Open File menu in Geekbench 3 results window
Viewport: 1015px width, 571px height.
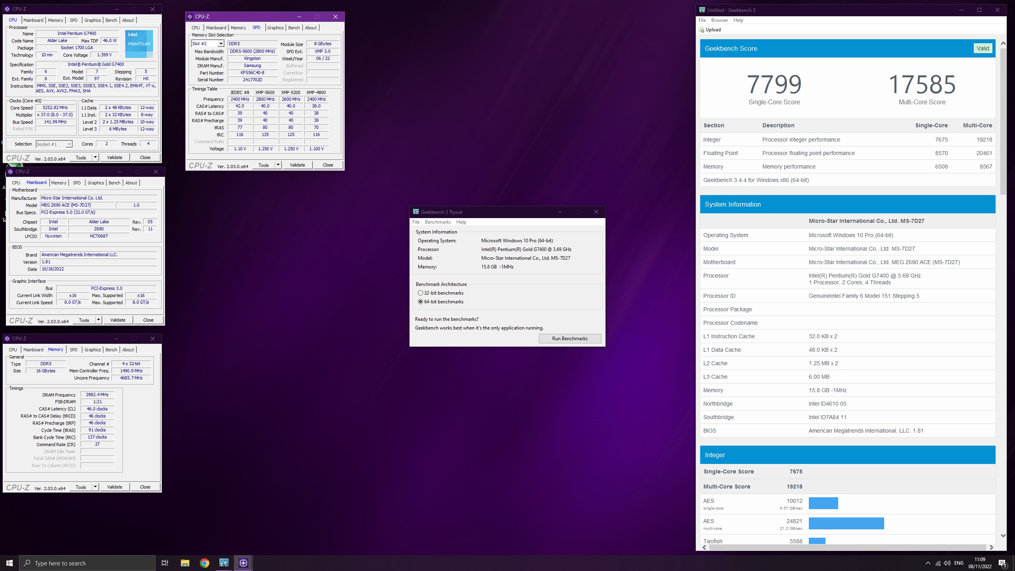[x=702, y=20]
